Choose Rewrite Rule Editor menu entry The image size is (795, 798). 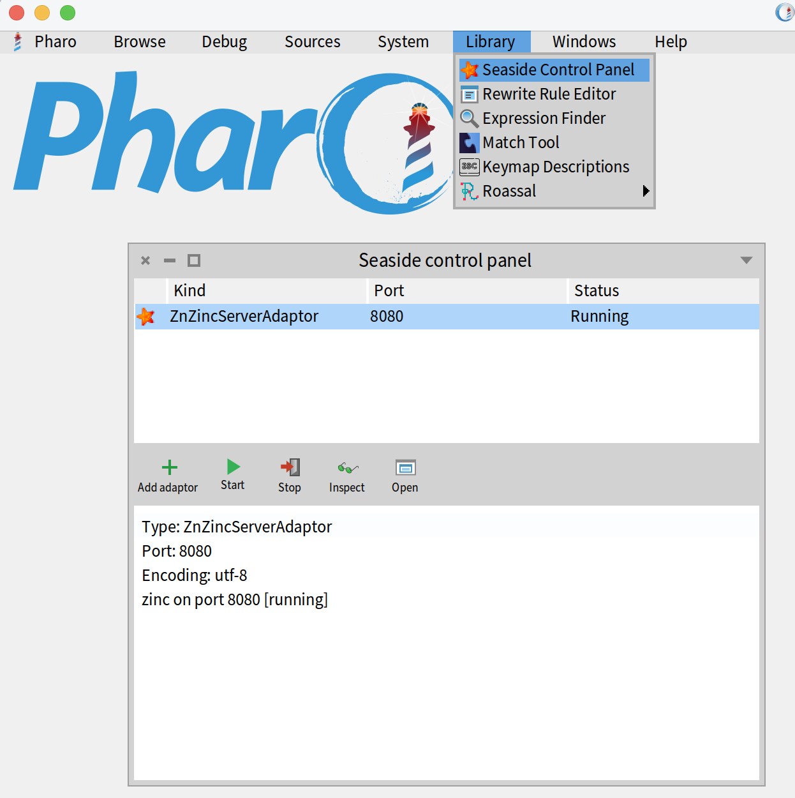click(554, 94)
